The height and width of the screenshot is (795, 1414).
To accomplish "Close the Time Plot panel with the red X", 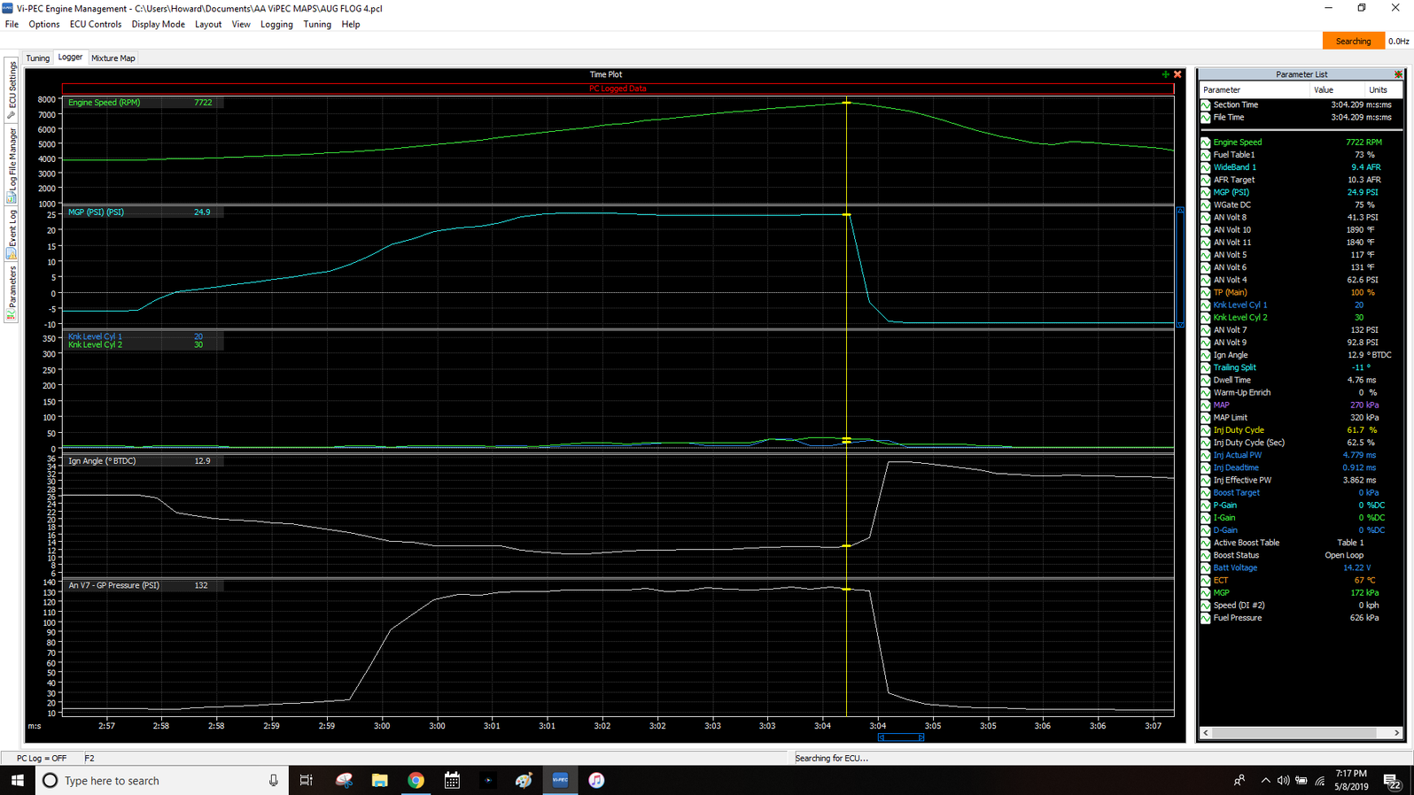I will tap(1177, 74).
